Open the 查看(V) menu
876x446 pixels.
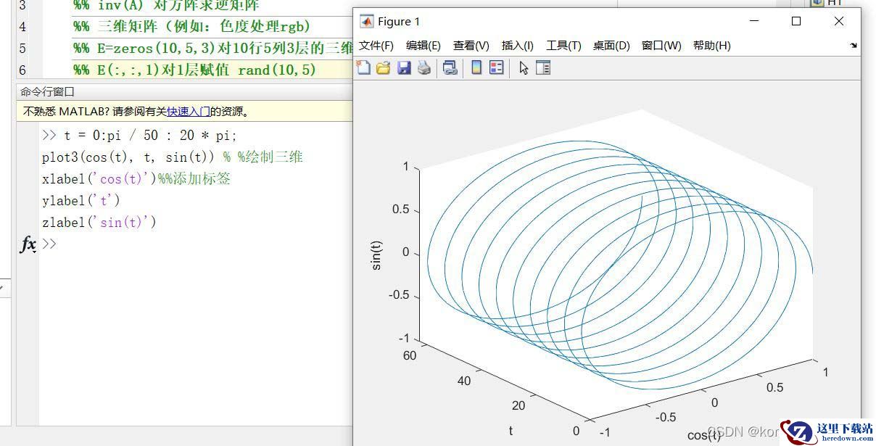[471, 46]
